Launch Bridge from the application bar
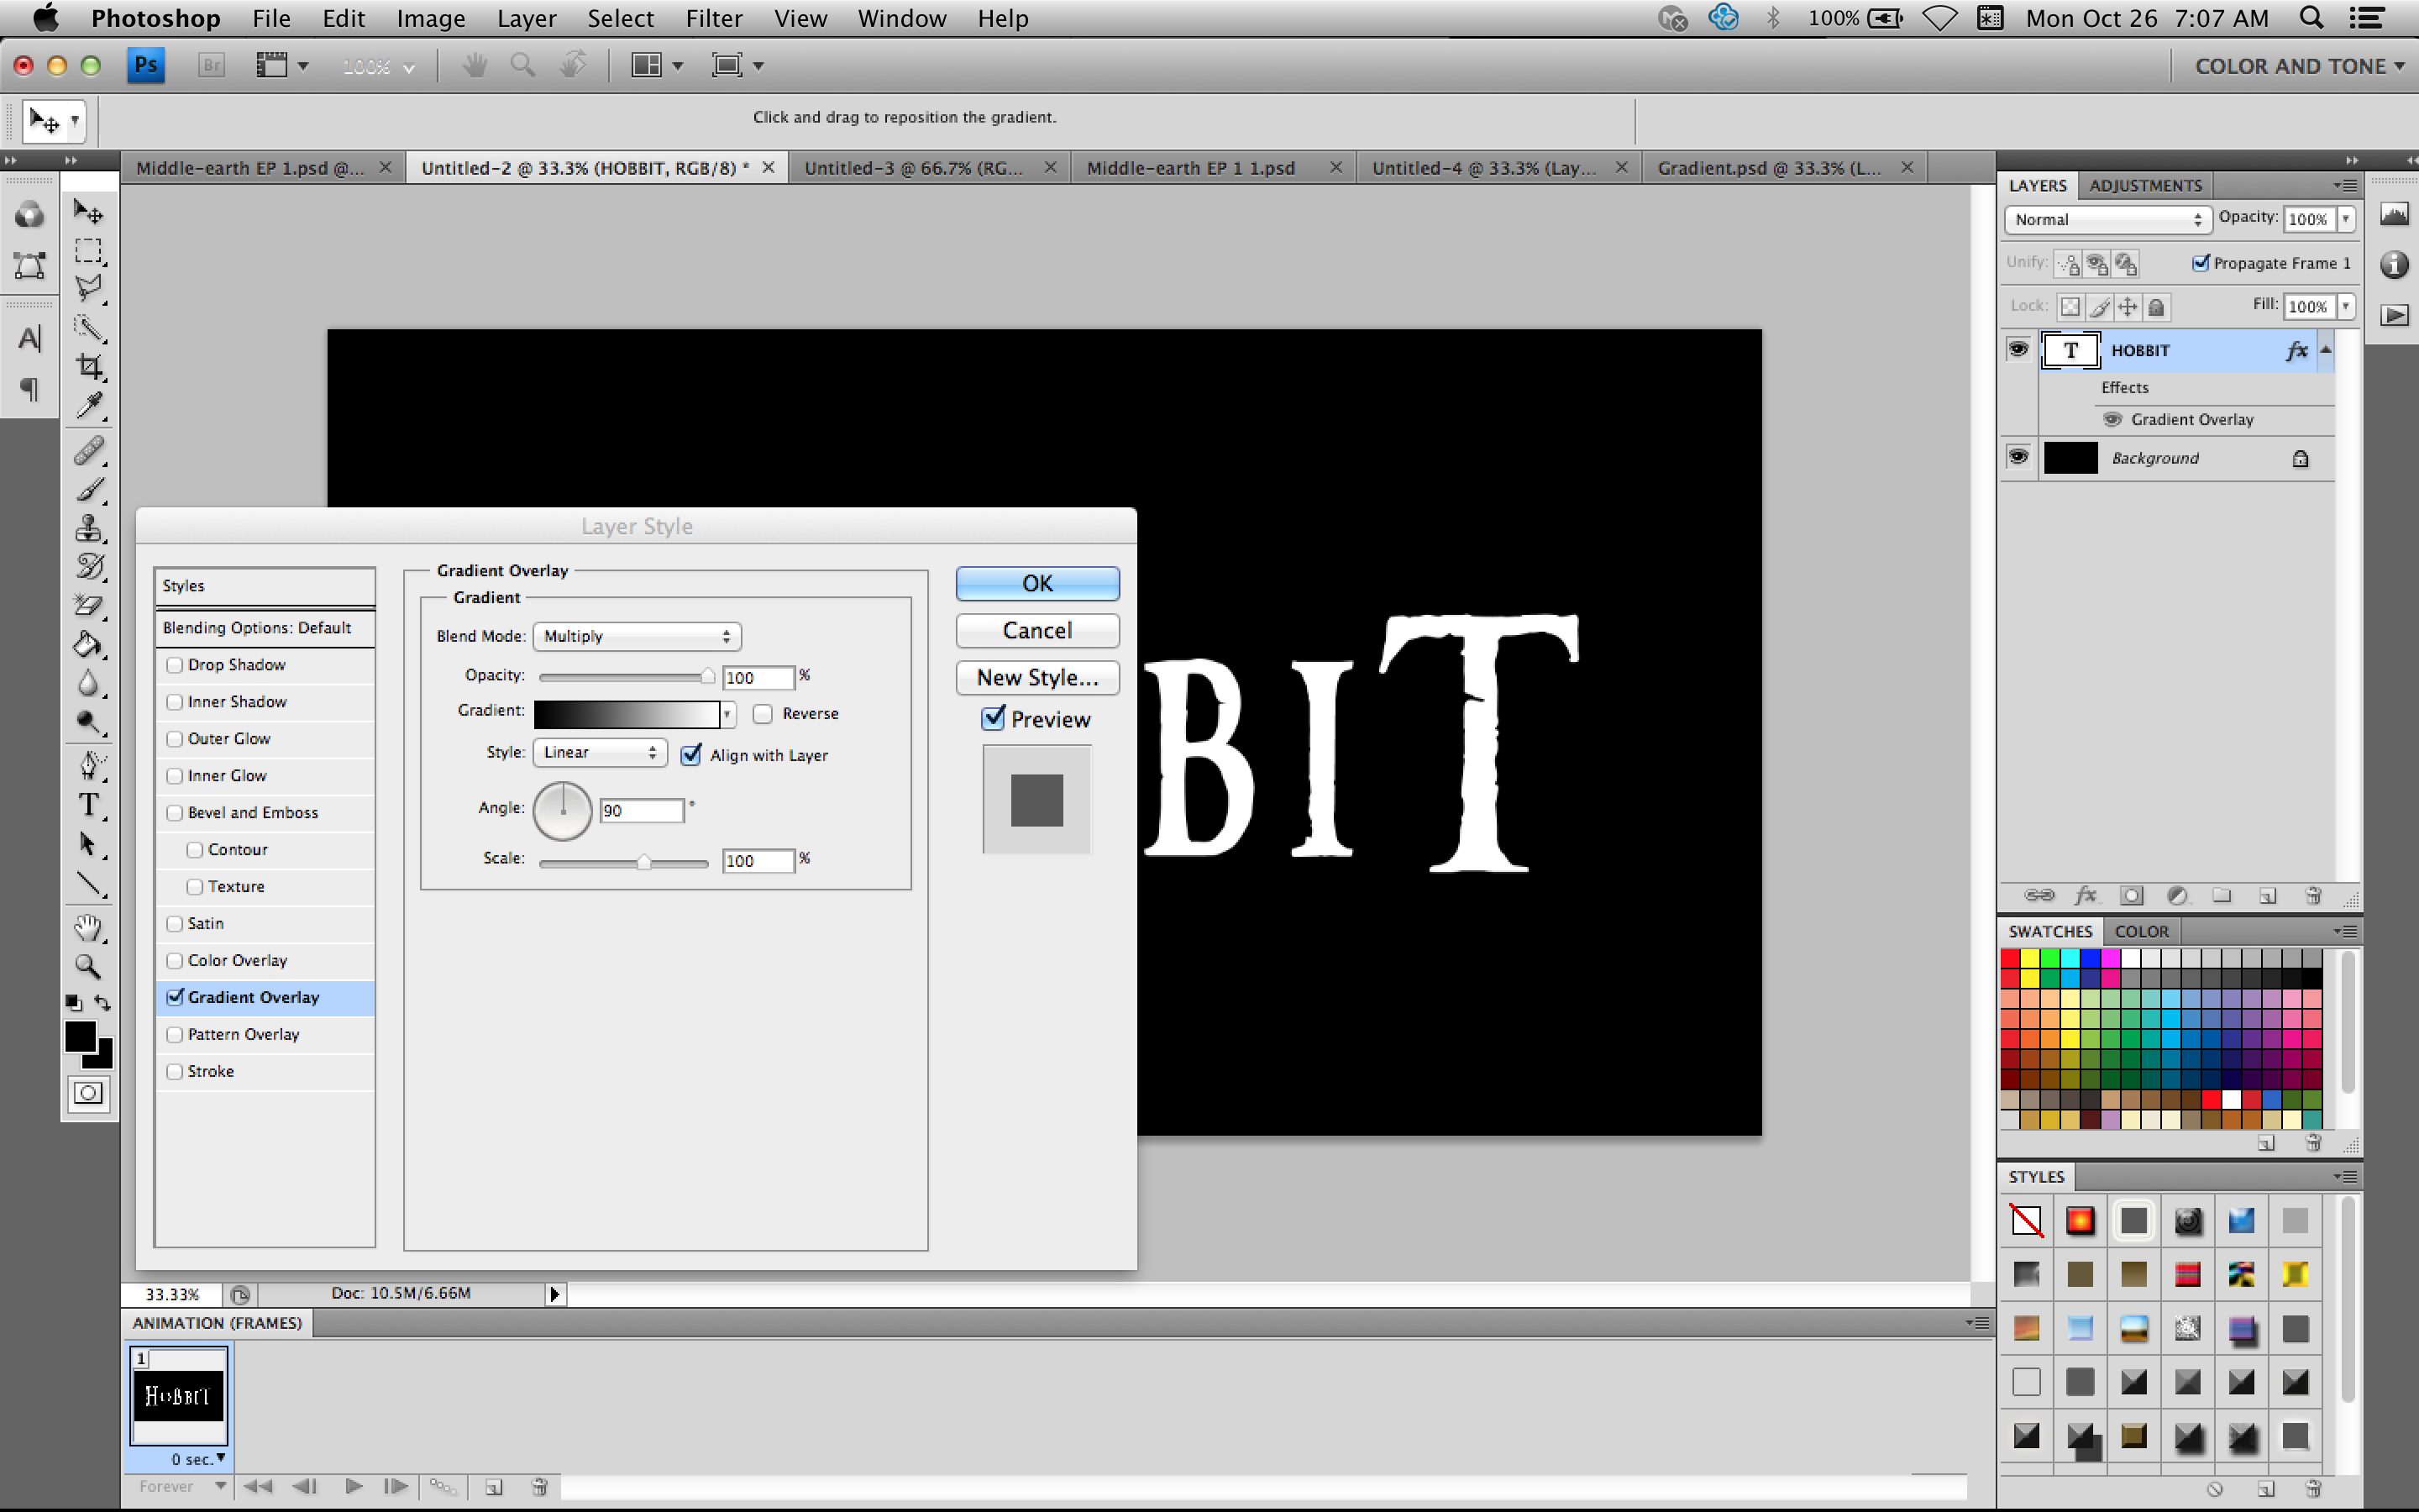This screenshot has height=1512, width=2419. click(x=211, y=66)
